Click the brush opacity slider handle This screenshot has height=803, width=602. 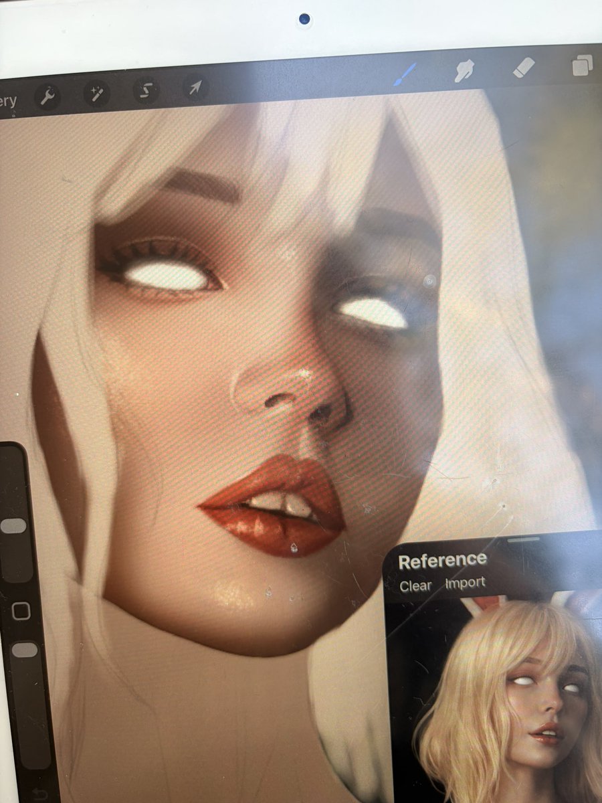click(x=25, y=650)
